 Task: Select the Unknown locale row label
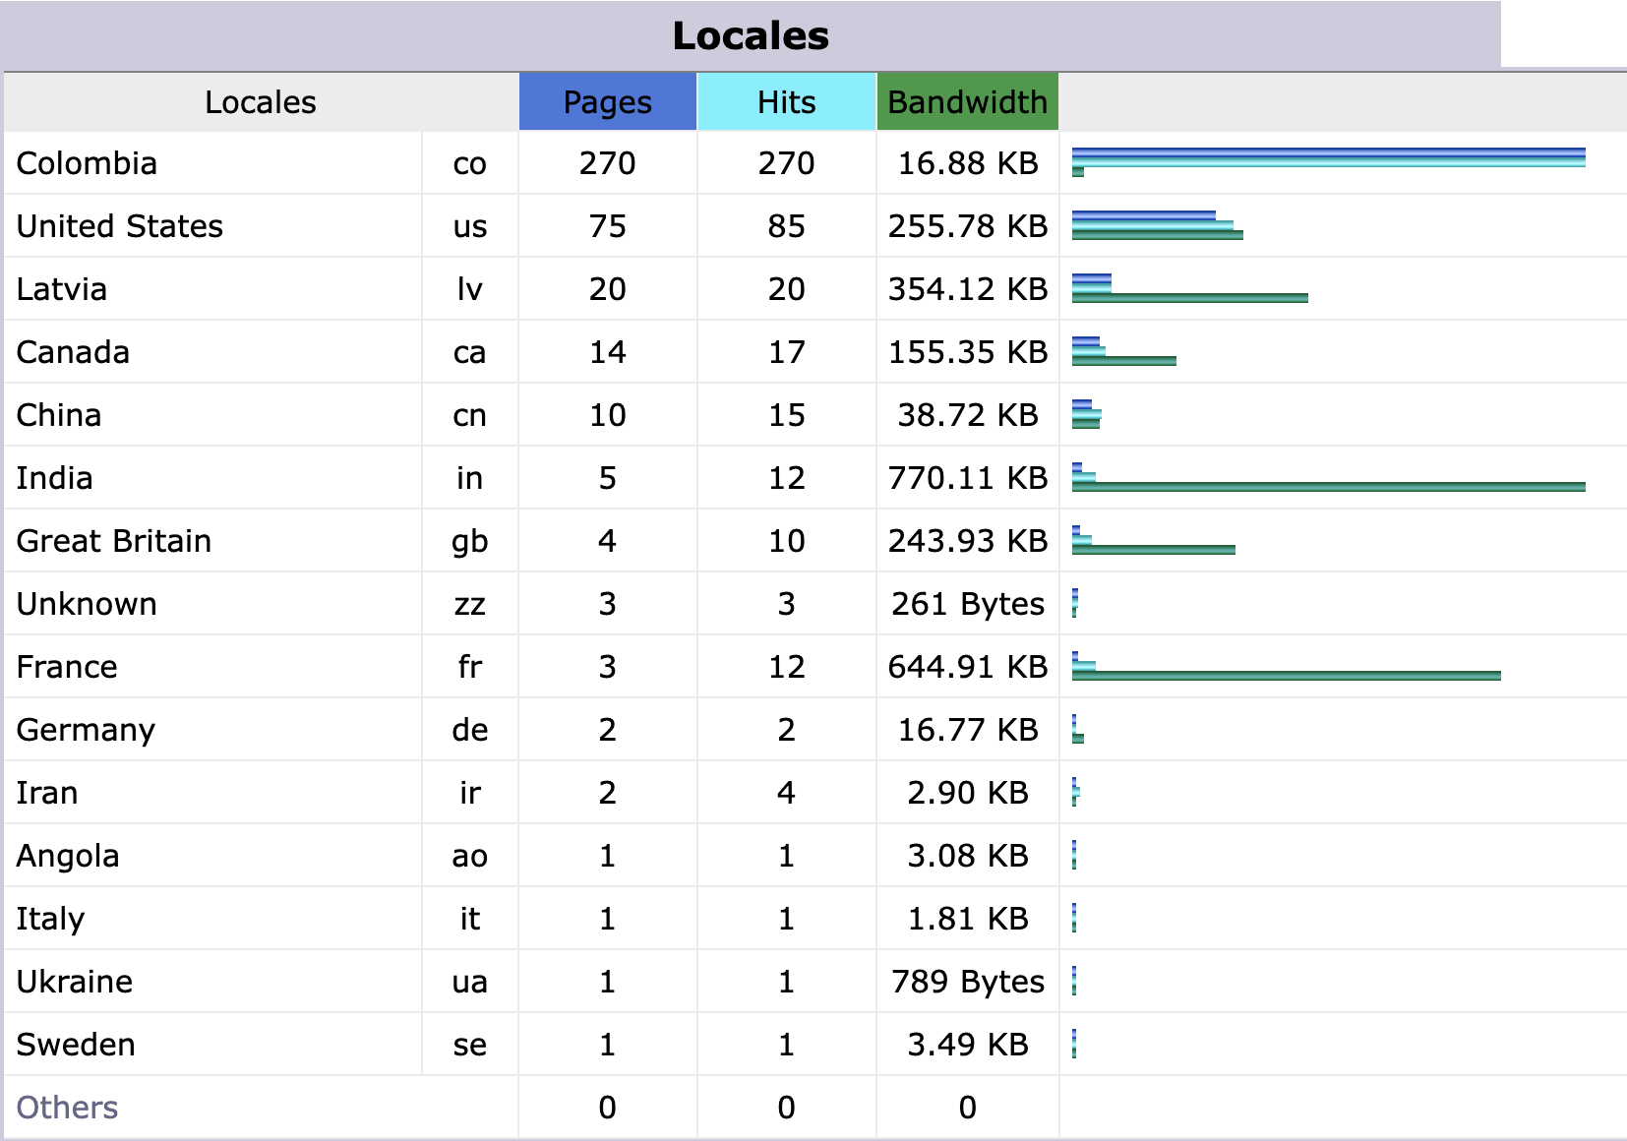tap(87, 604)
